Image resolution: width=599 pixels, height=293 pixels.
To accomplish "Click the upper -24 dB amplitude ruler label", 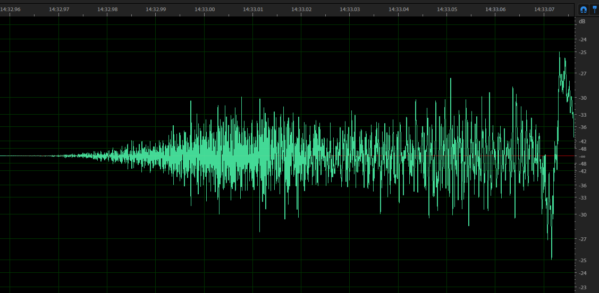I will pos(583,40).
